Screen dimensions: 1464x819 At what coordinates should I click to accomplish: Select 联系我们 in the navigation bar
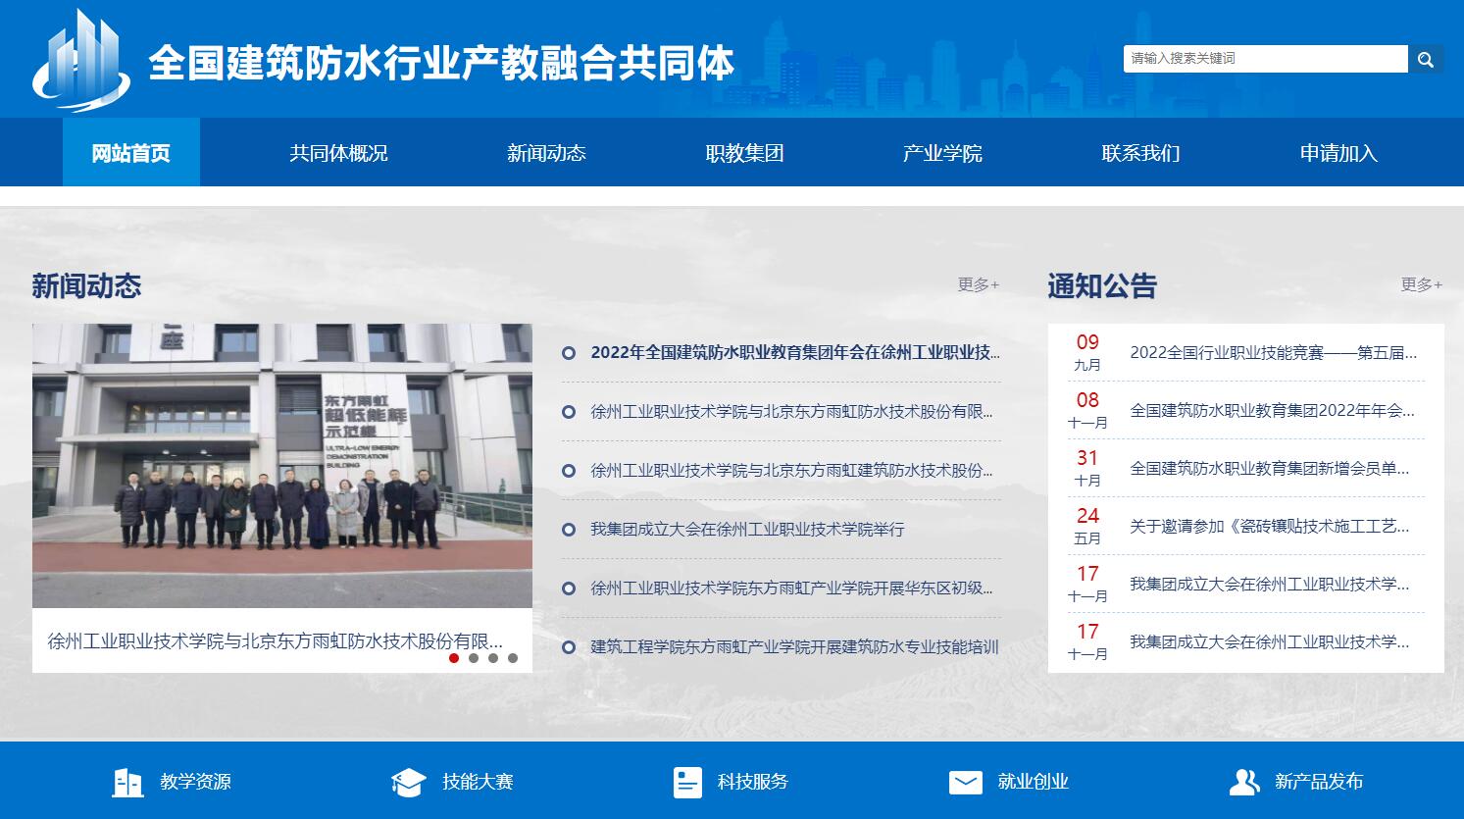[x=1139, y=152]
